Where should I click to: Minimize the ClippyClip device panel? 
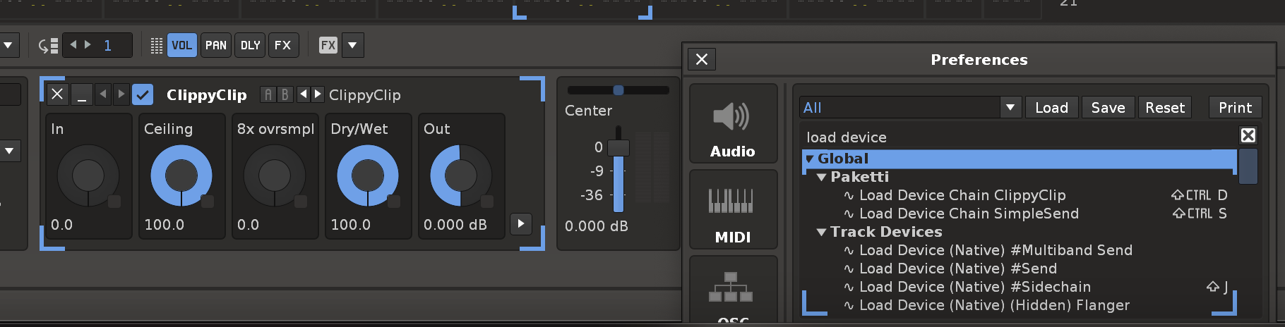click(x=82, y=94)
